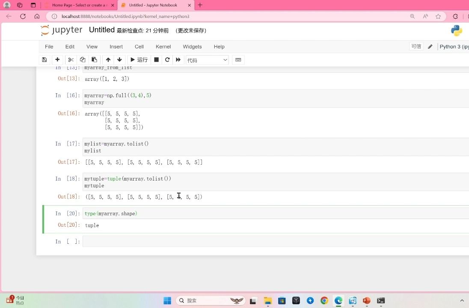The width and height of the screenshot is (469, 308).
Task: Paste cells below icon
Action: [94, 60]
